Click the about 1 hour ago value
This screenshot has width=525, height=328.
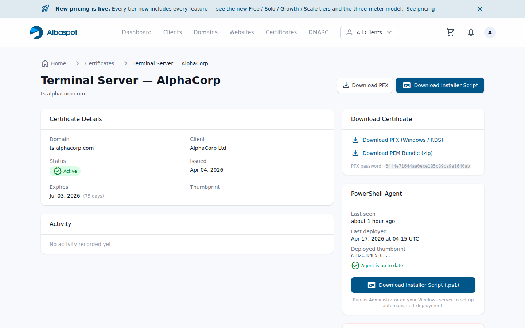373,221
